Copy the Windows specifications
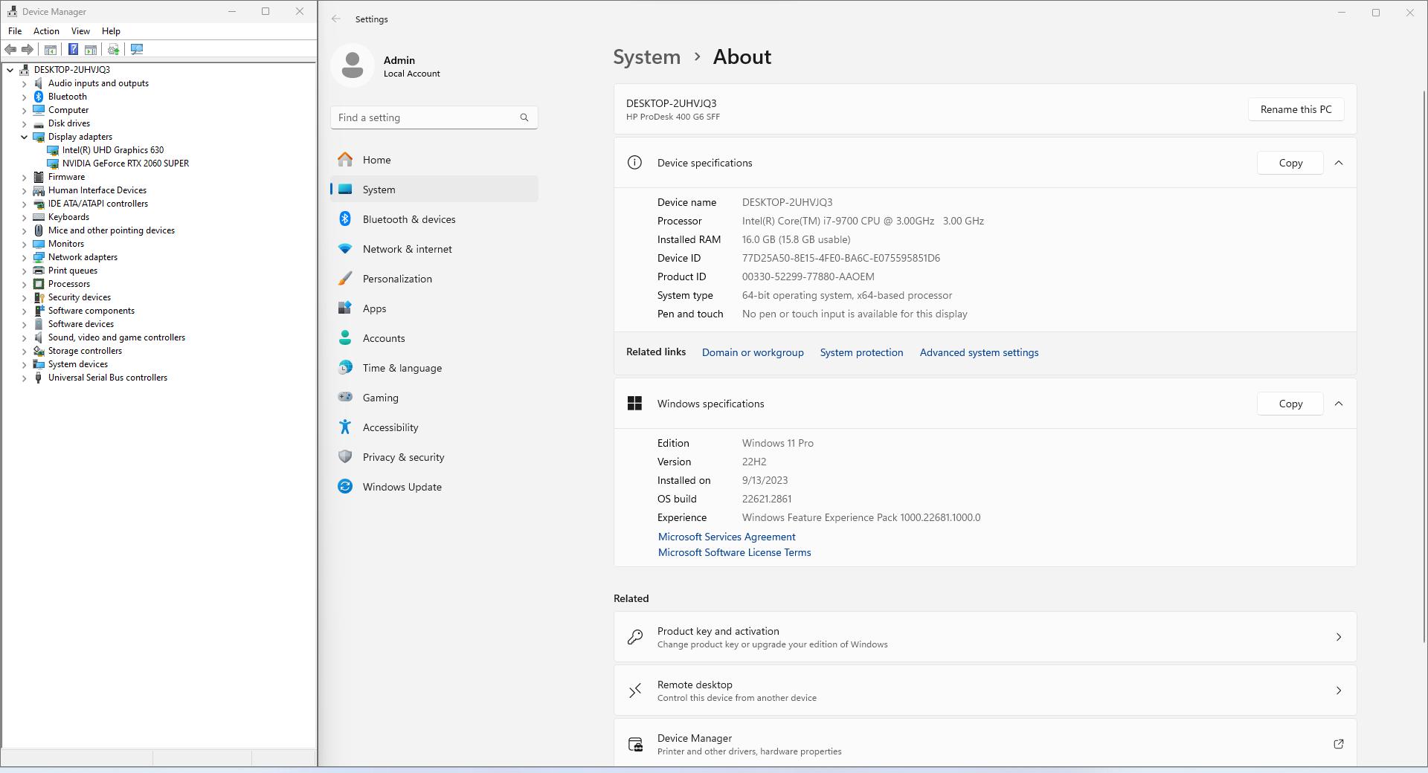The height and width of the screenshot is (773, 1428). click(x=1290, y=404)
